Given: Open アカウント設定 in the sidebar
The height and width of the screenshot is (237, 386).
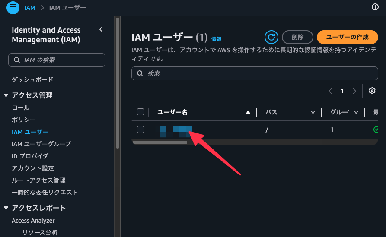Looking at the screenshot, I should click(x=33, y=168).
